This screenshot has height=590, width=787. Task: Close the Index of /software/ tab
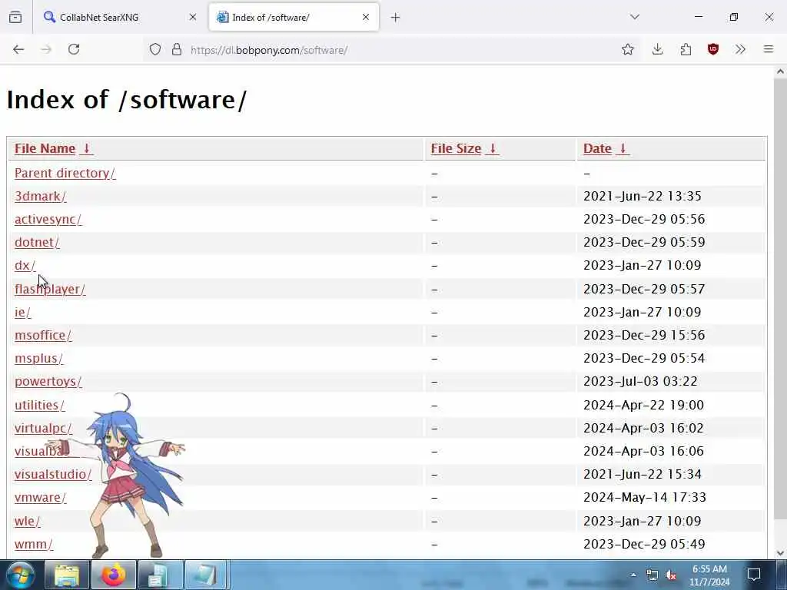tap(366, 17)
